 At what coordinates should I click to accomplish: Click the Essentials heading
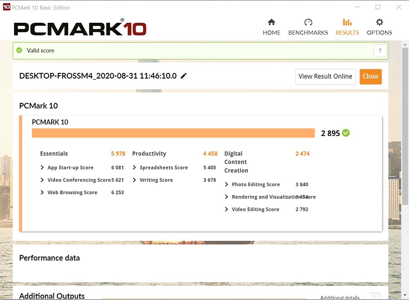point(54,154)
